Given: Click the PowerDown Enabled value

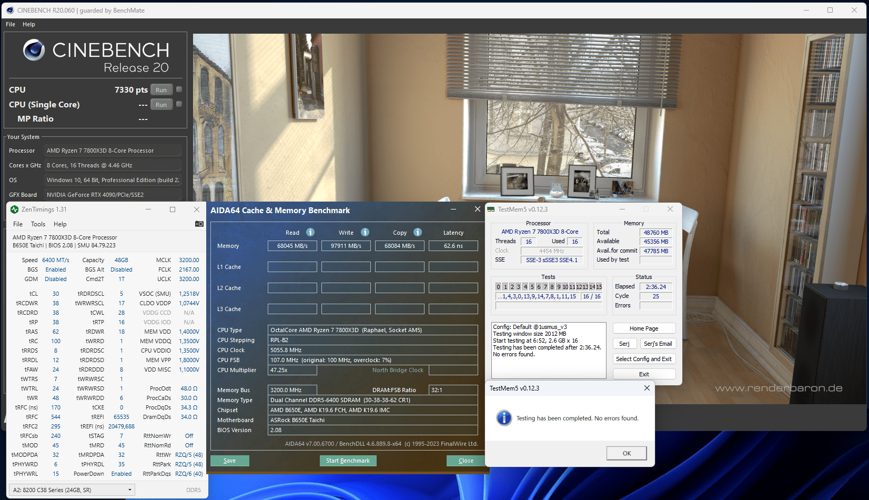Looking at the screenshot, I should pos(122,474).
